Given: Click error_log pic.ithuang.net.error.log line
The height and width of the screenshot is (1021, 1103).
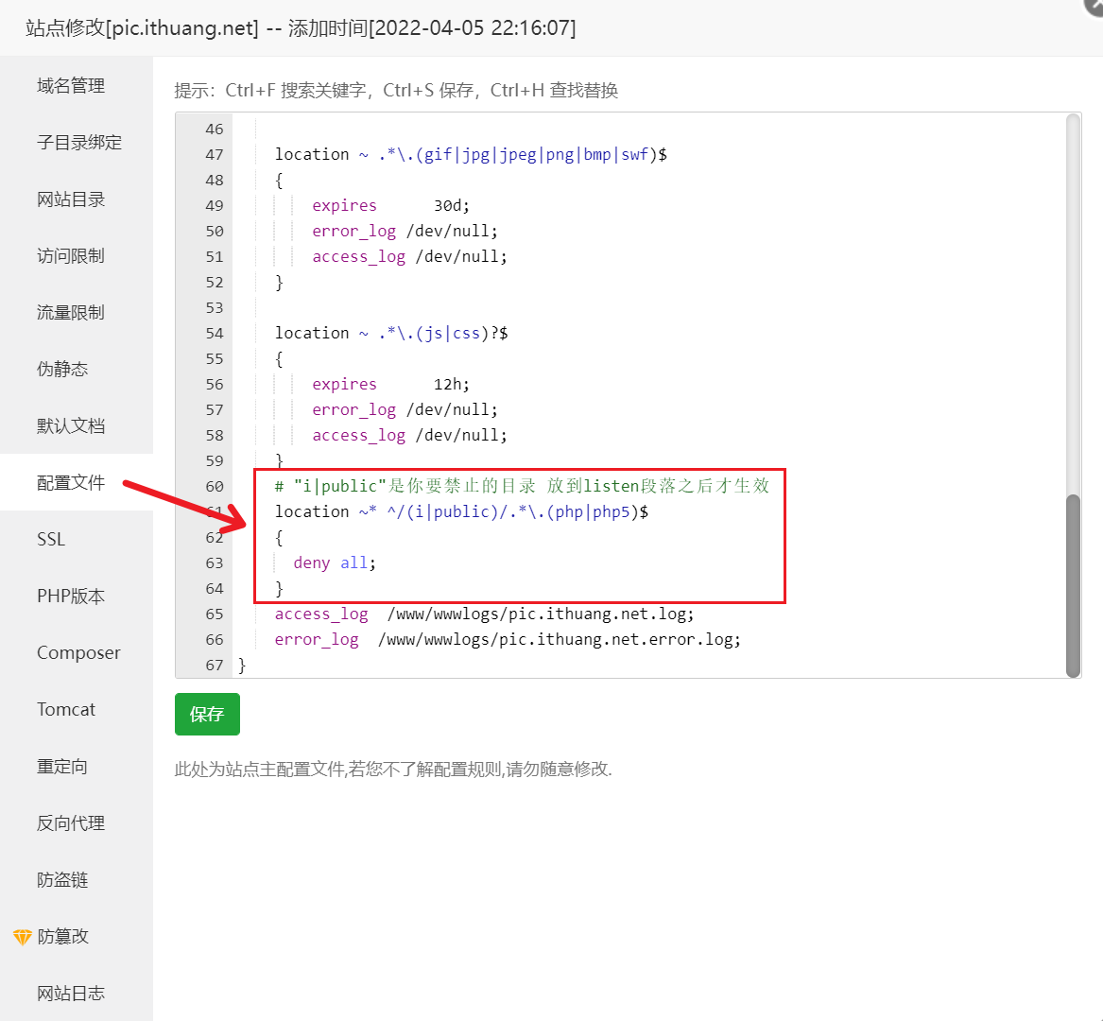Looking at the screenshot, I should tap(508, 640).
